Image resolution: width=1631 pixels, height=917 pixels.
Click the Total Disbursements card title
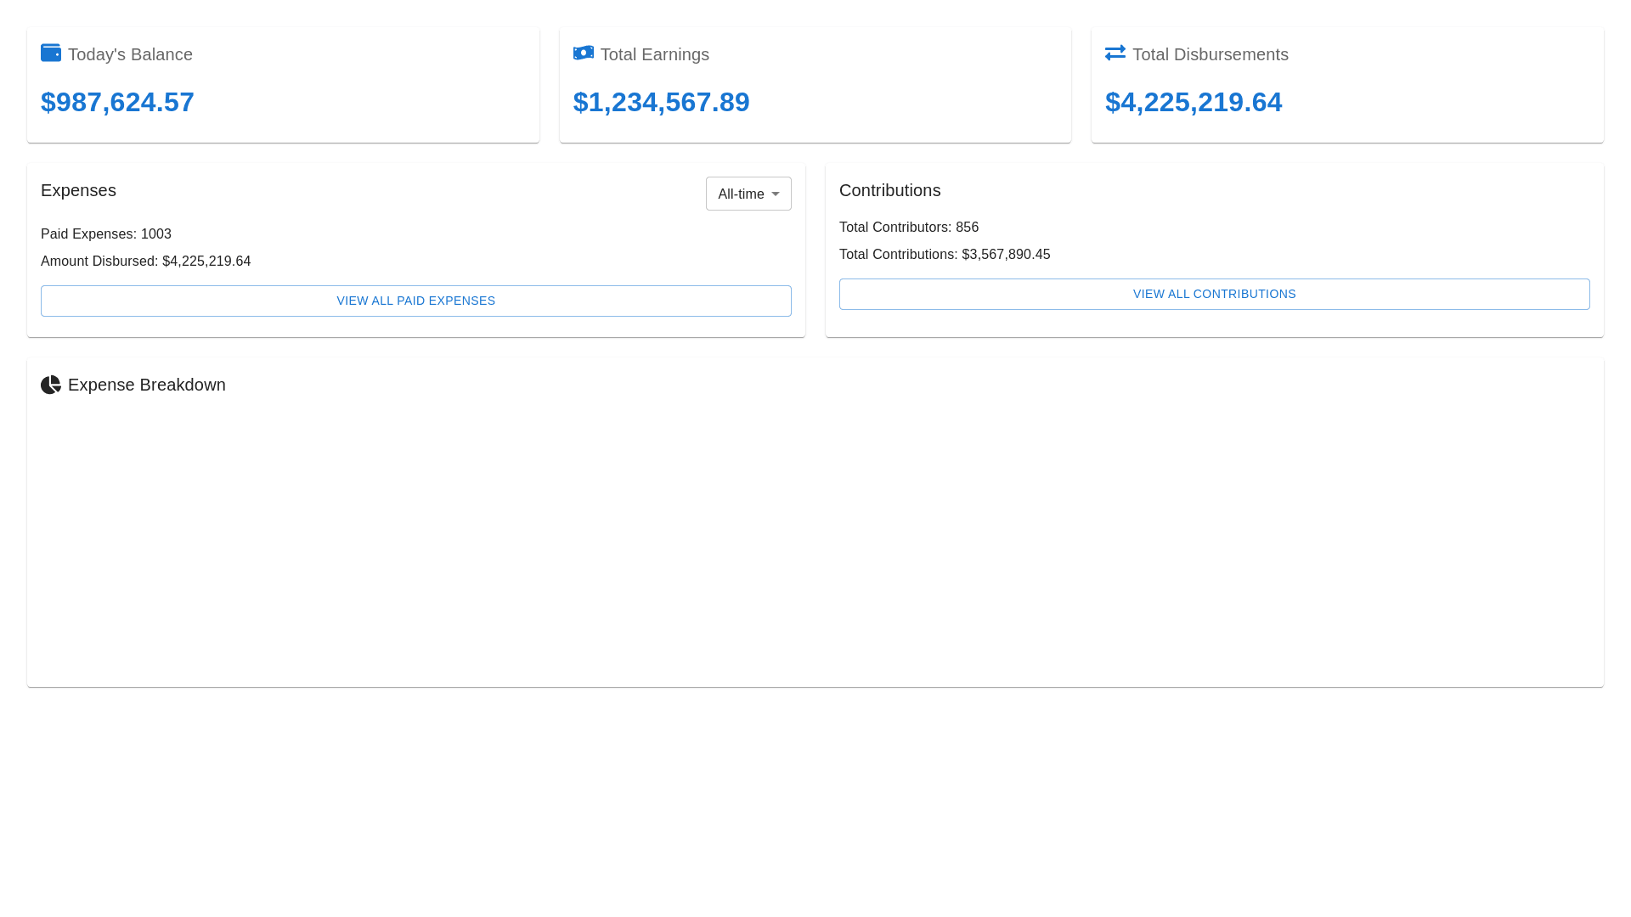point(1210,54)
